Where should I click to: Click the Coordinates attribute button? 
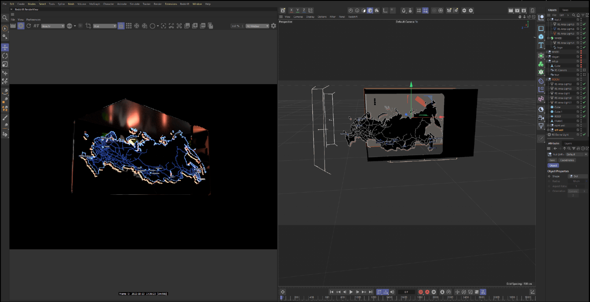click(567, 160)
